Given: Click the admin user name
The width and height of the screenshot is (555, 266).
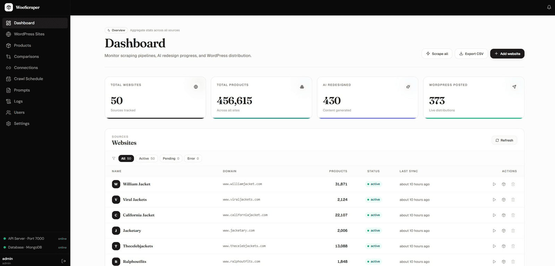Looking at the screenshot, I should pyautogui.click(x=8, y=259).
